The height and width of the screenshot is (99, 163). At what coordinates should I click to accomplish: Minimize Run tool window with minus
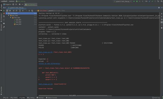162,8
